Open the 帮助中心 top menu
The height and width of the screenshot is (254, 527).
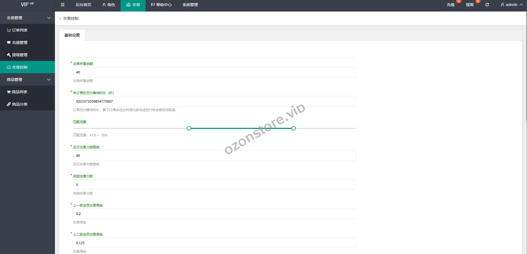tap(161, 5)
